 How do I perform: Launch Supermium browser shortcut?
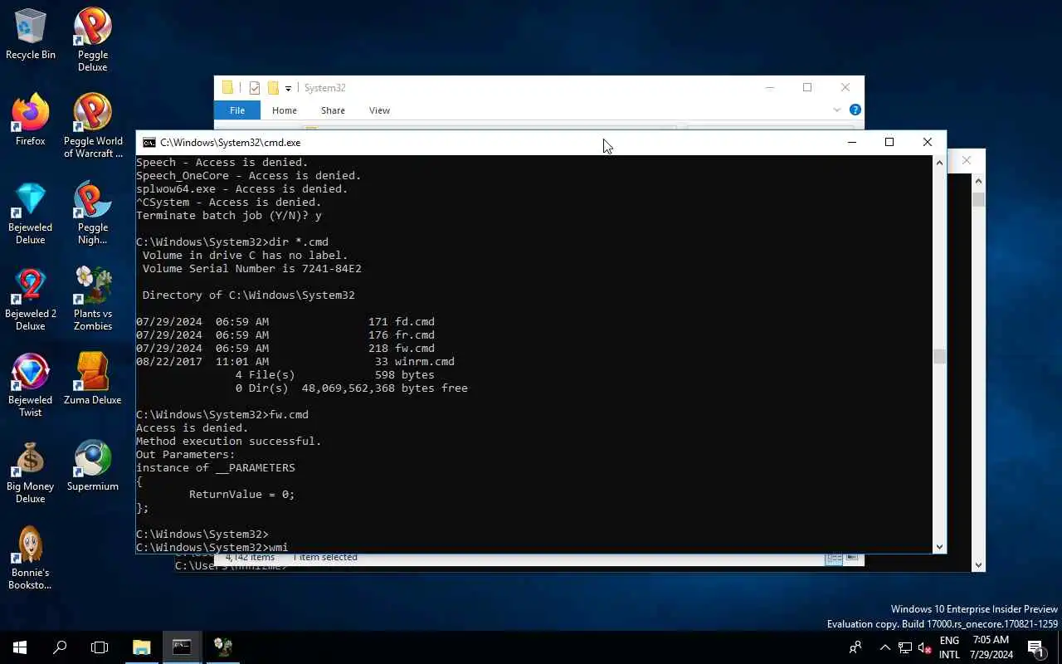[x=93, y=466]
